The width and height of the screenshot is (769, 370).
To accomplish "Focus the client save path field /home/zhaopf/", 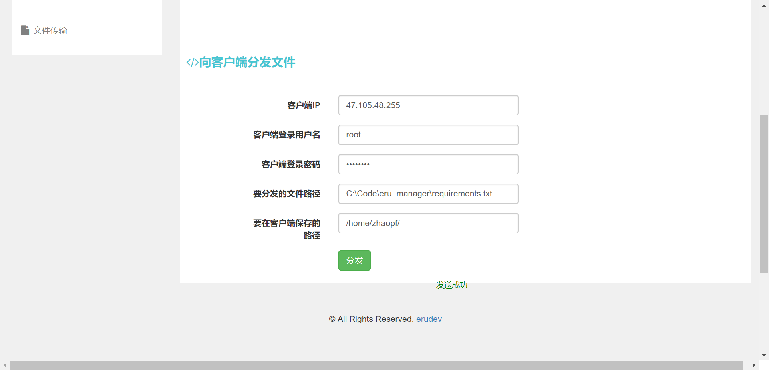I will [x=428, y=223].
